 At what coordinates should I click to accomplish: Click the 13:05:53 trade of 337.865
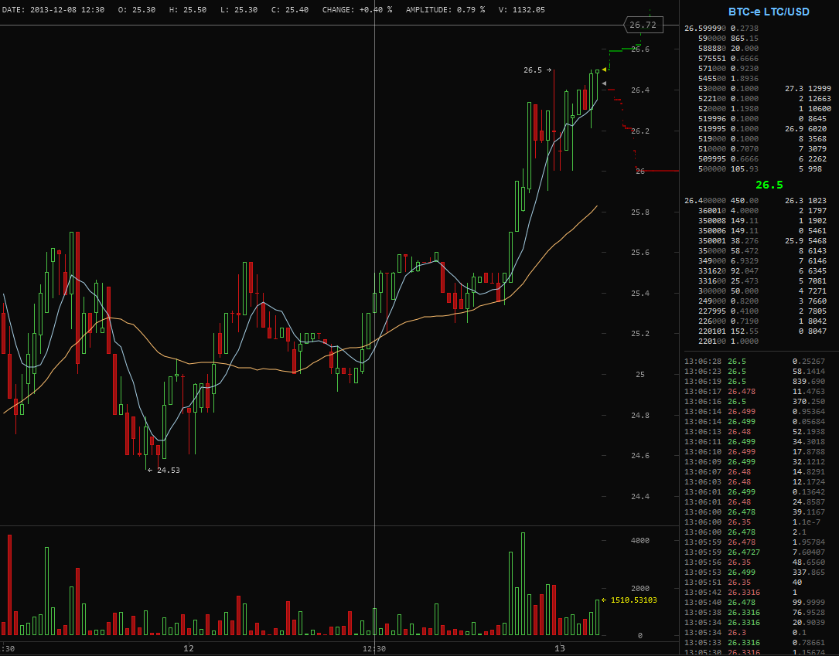click(x=759, y=573)
